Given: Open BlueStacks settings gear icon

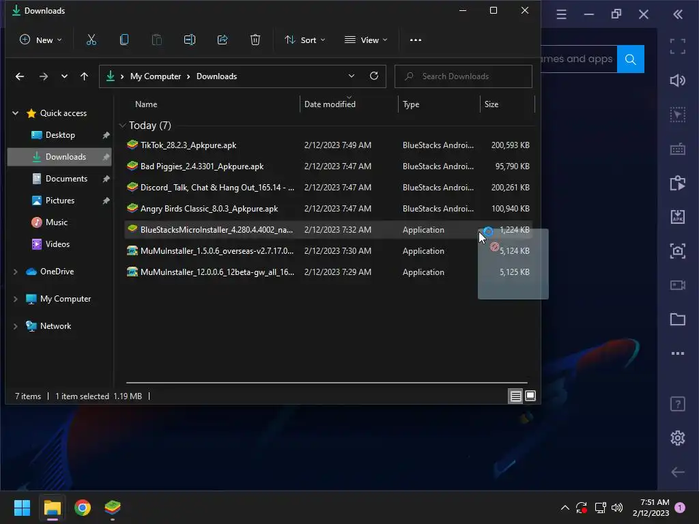Looking at the screenshot, I should point(678,438).
